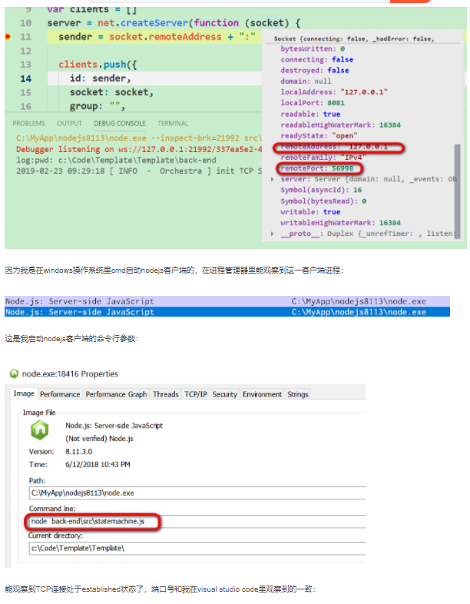Image resolution: width=470 pixels, height=604 pixels.
Task: Click line number 10 in the editor gutter
Action: point(26,23)
